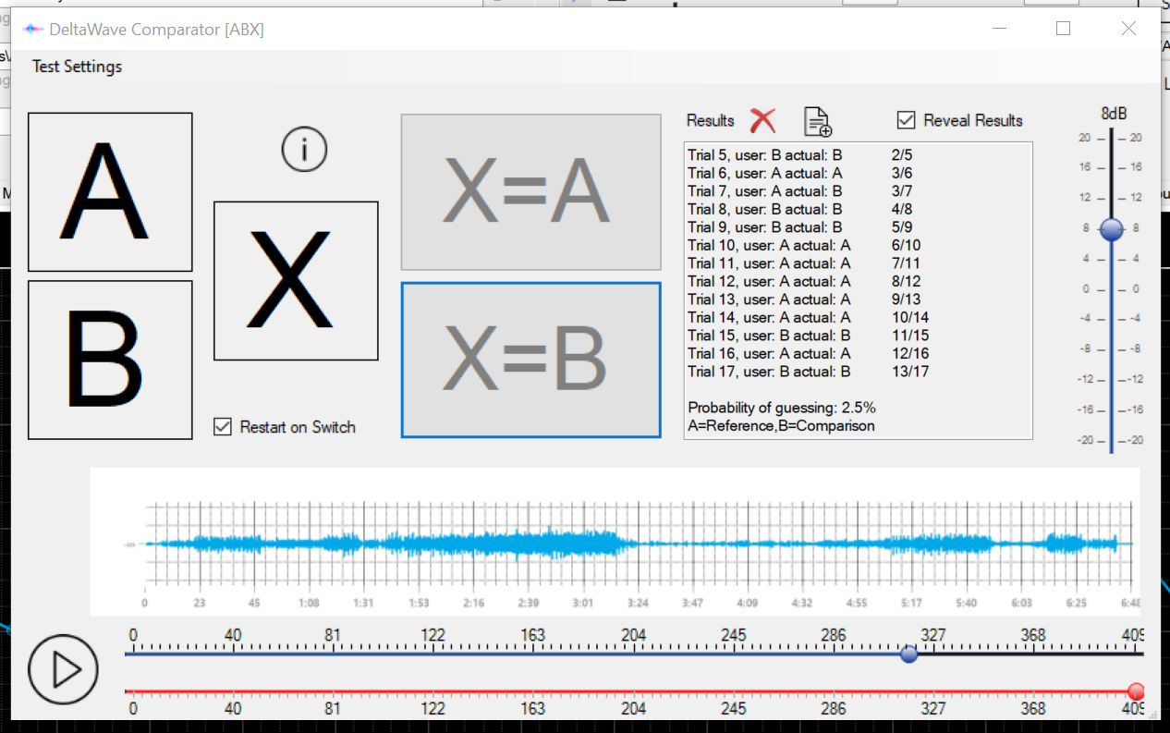
Task: Click the 8dB volume slider handle
Action: click(x=1111, y=229)
